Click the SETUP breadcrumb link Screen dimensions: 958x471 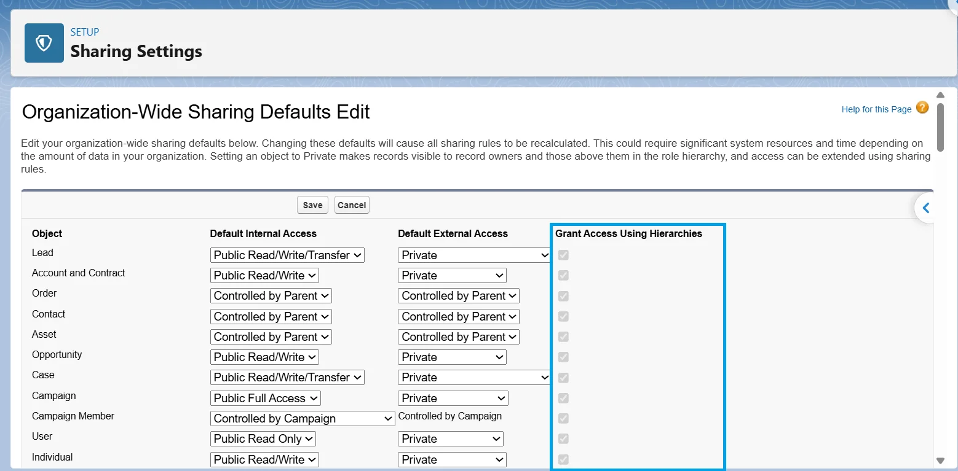tap(85, 32)
